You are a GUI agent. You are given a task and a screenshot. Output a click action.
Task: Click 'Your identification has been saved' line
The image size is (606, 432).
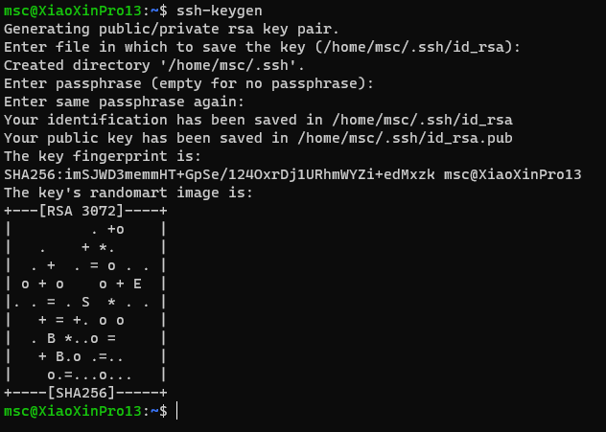pyautogui.click(x=258, y=120)
